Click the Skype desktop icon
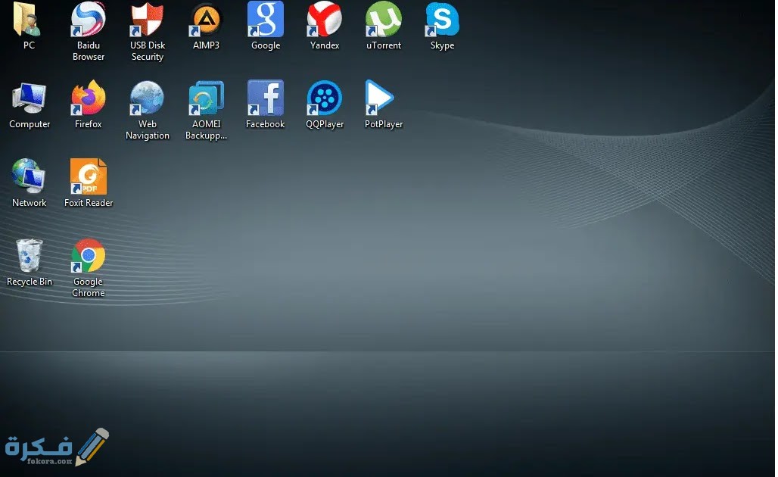The width and height of the screenshot is (778, 477). pyautogui.click(x=442, y=20)
